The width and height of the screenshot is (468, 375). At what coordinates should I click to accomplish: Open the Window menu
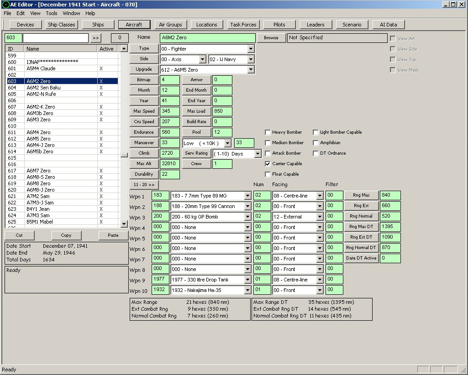[71, 13]
